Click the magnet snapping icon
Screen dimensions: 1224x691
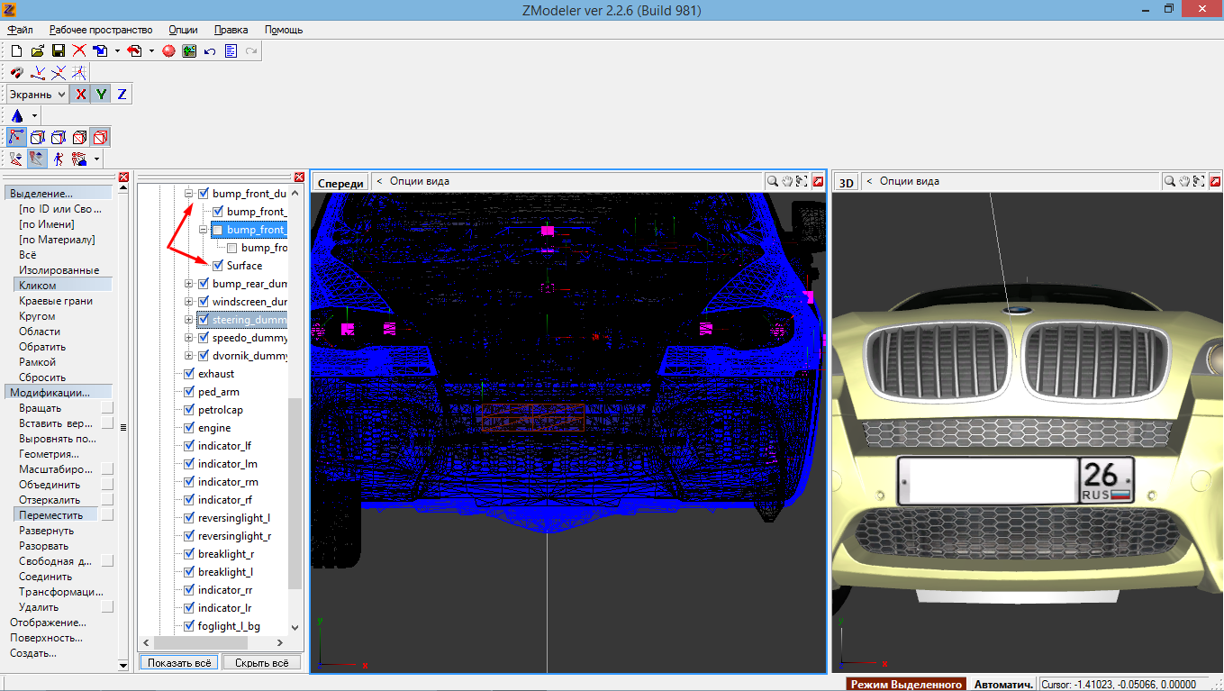click(x=17, y=72)
